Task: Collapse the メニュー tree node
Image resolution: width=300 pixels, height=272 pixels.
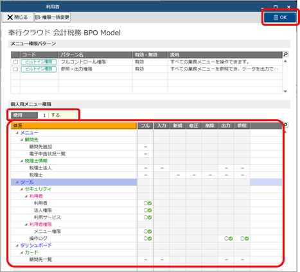Action: (x=17, y=133)
